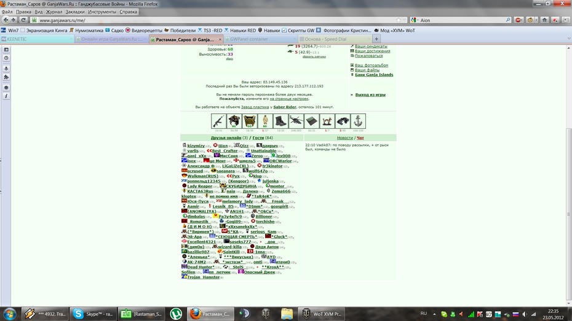Open the Банк Ganja Islands link
572x321 pixels.
click(374, 75)
